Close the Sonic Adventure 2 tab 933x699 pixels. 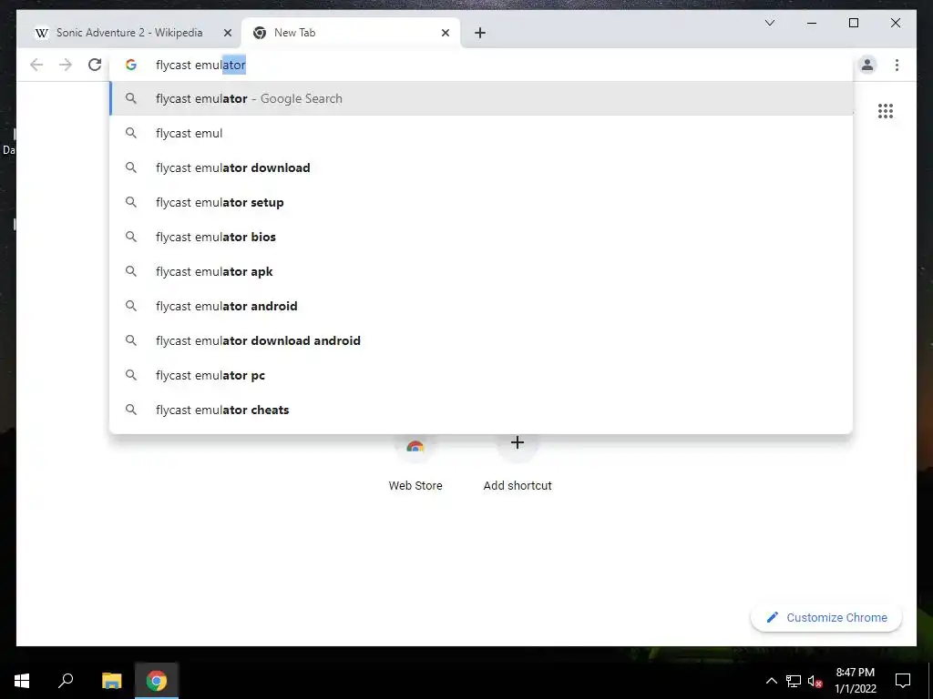(227, 33)
